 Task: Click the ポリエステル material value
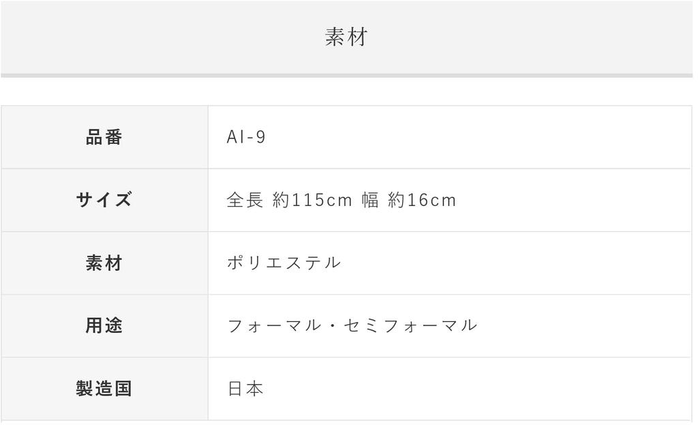[284, 263]
